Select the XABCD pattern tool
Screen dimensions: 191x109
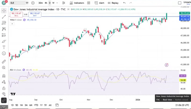click(x=4, y=29)
